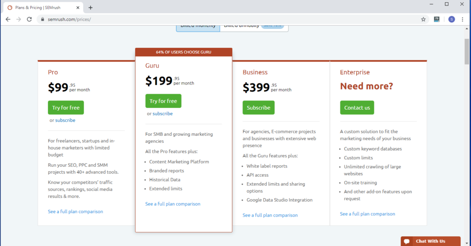
Task: Click Extended limits item in Guru card
Action: [166, 189]
